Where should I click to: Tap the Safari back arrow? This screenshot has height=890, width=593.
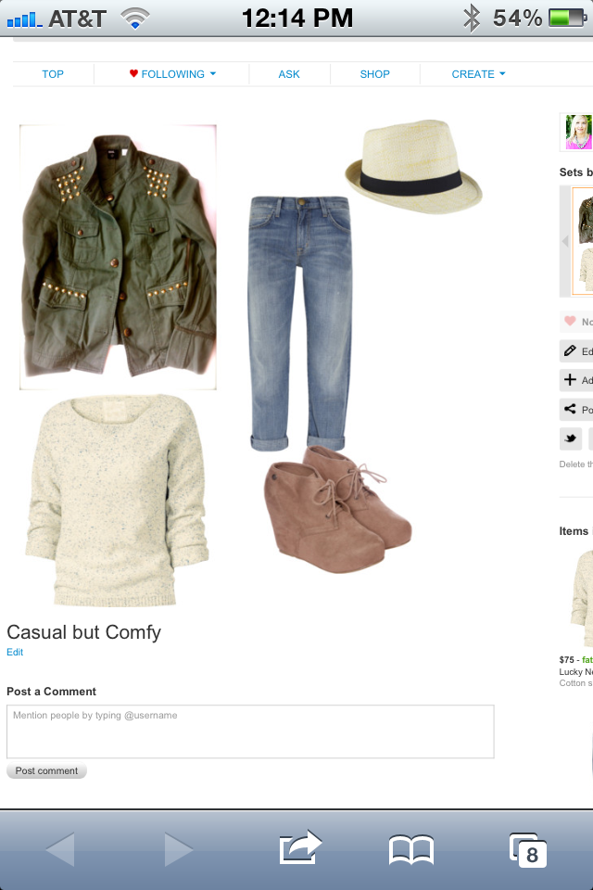tap(61, 849)
